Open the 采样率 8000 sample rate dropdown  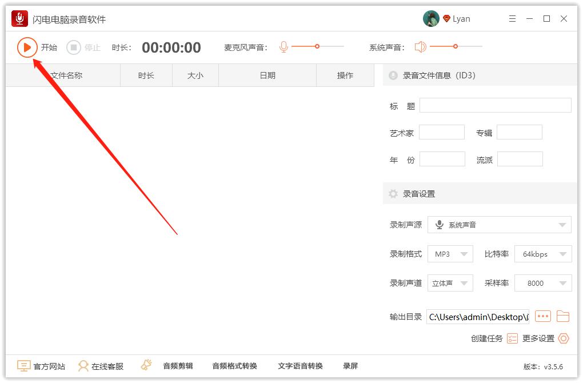[x=543, y=282]
